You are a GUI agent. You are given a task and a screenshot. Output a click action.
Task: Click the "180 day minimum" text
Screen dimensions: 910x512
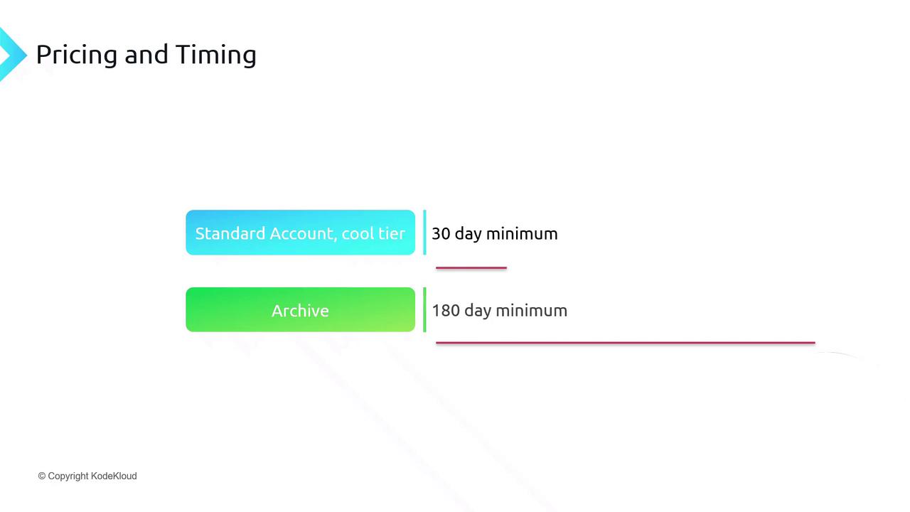point(499,311)
